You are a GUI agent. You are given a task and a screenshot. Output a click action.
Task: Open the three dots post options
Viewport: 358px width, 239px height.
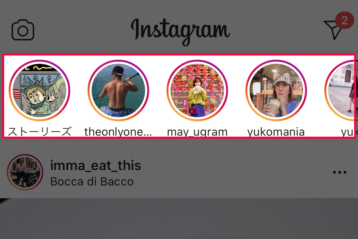tap(339, 172)
